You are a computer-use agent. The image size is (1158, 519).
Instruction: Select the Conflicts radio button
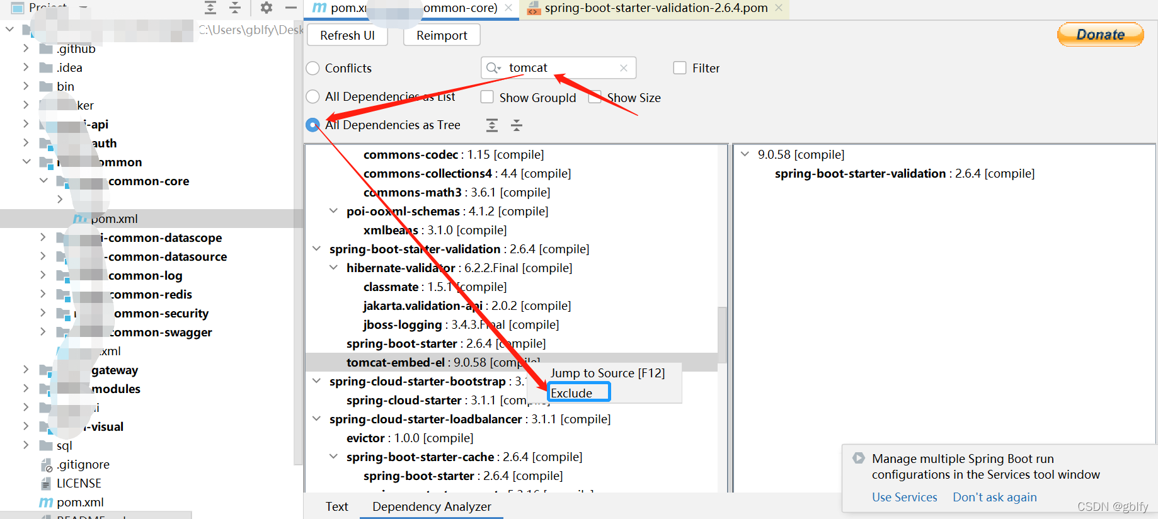point(312,68)
